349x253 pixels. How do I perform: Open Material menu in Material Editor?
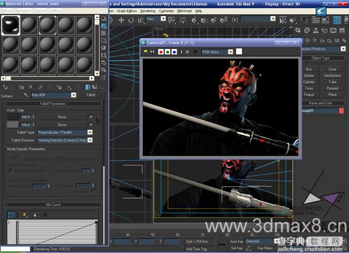7,11
